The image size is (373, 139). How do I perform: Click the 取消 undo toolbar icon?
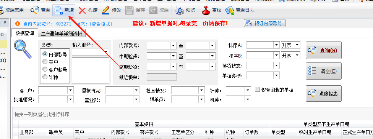point(153,10)
